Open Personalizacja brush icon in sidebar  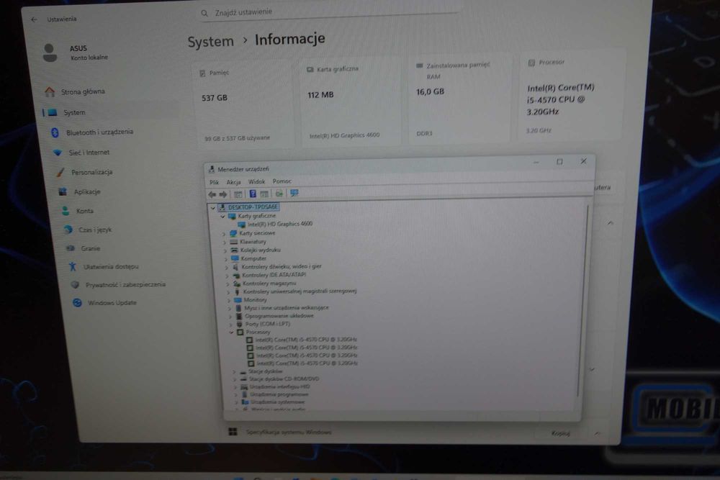pyautogui.click(x=60, y=173)
